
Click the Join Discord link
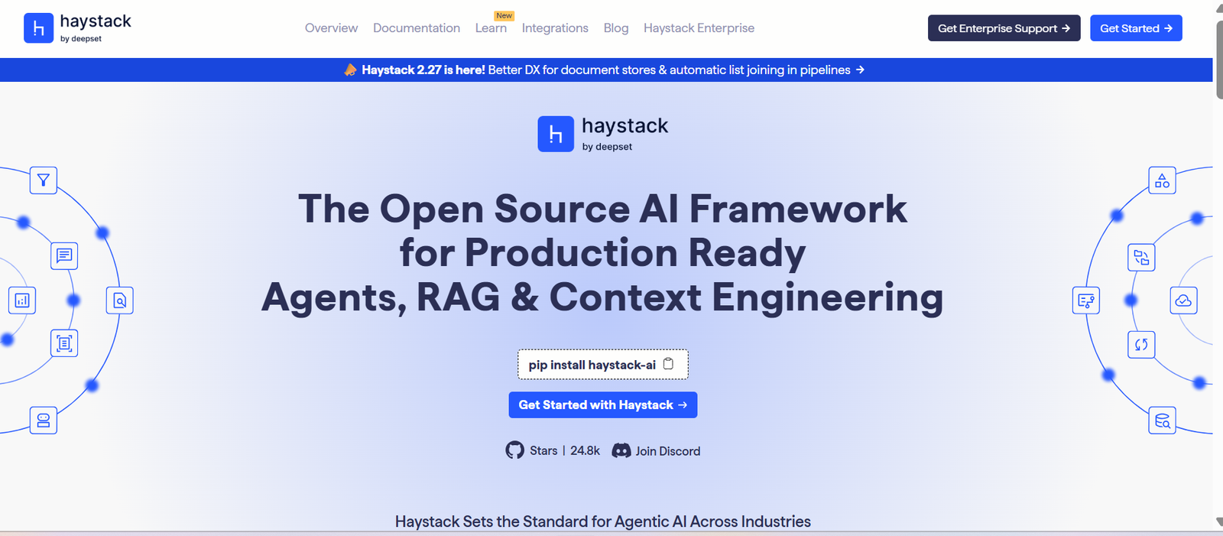656,451
